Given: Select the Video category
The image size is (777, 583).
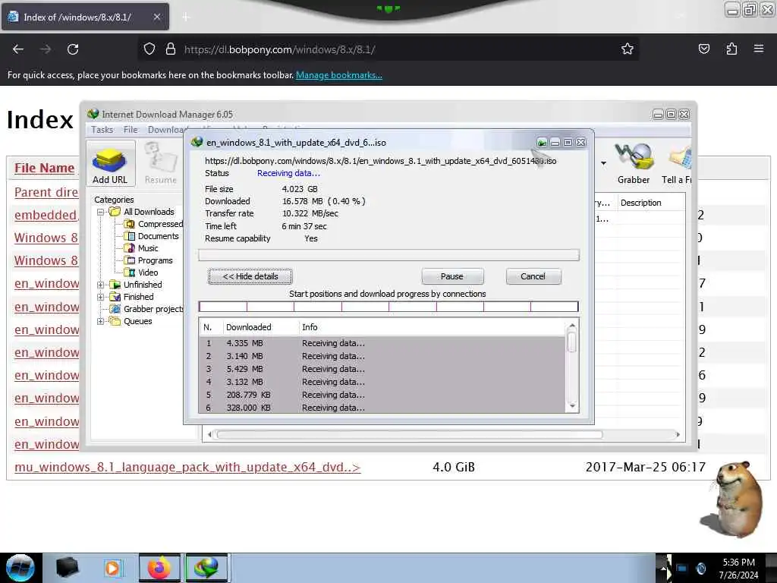Looking at the screenshot, I should pyautogui.click(x=141, y=273).
